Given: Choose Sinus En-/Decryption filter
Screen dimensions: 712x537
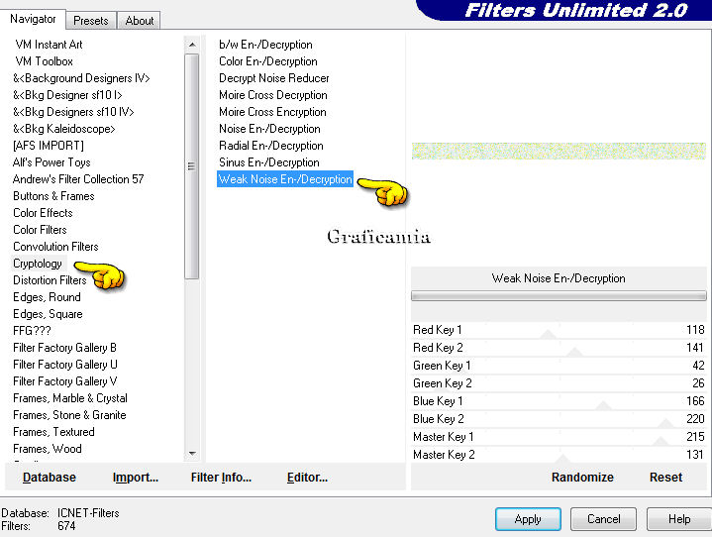Looking at the screenshot, I should [x=268, y=162].
